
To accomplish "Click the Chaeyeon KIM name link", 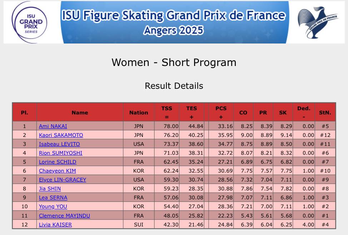I will click(57, 171).
